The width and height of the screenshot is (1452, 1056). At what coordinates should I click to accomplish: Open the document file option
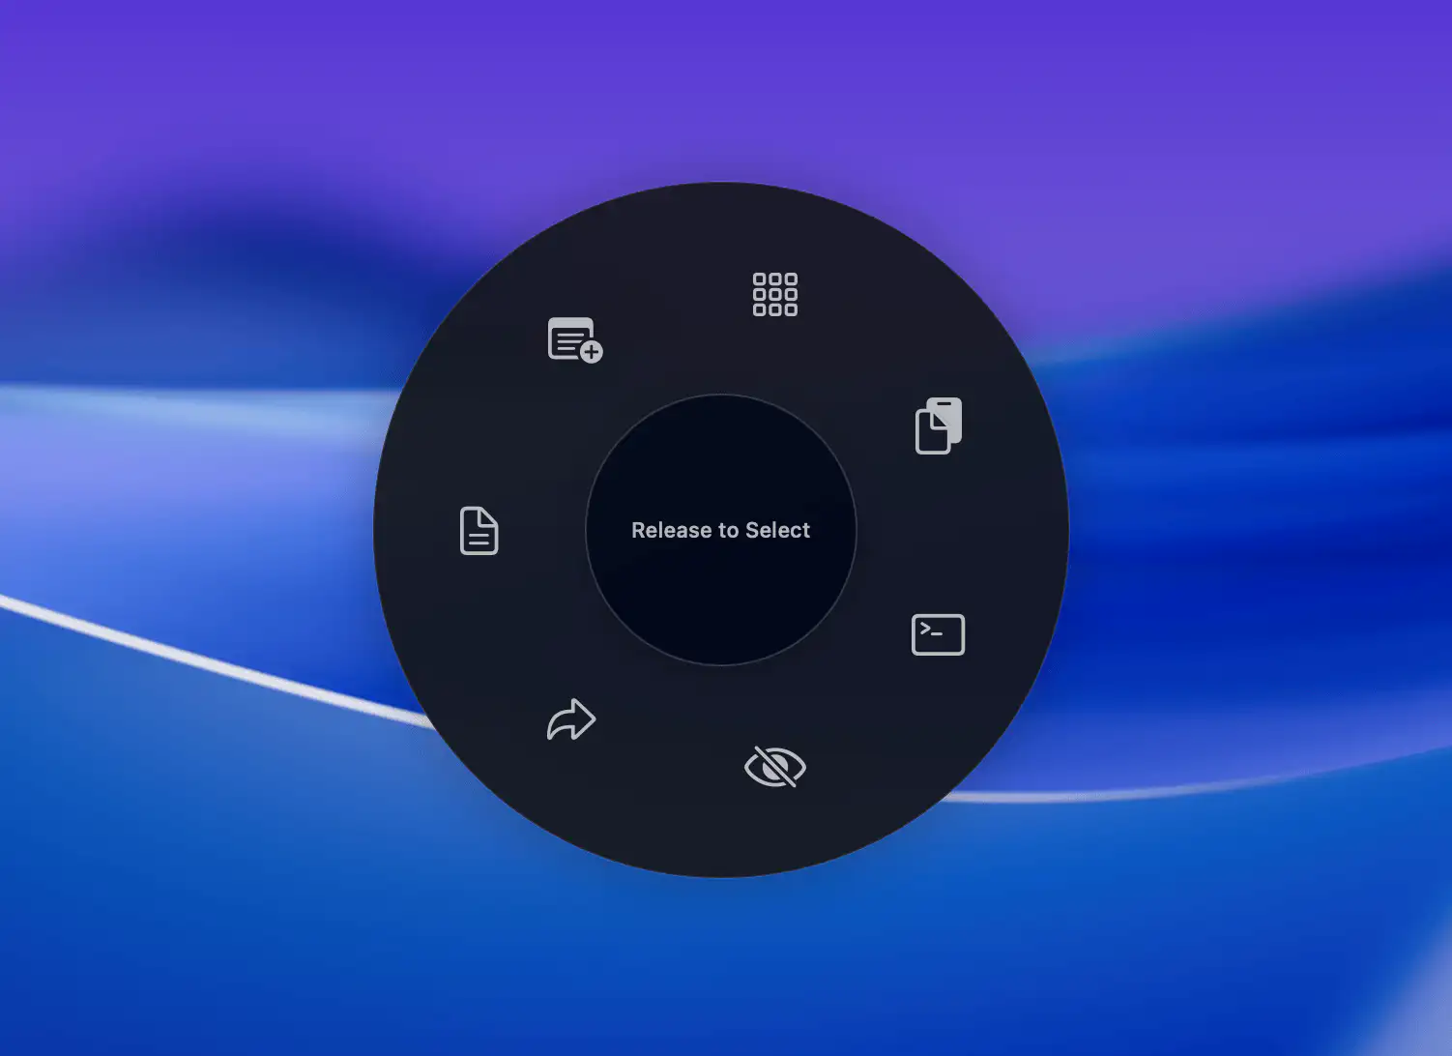coord(479,531)
